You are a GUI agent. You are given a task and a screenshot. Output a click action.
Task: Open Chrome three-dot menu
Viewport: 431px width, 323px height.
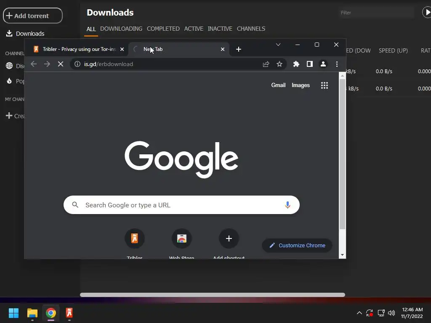[x=337, y=64]
